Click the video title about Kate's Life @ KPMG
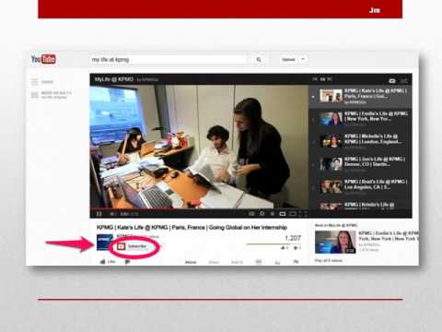The image size is (442, 332). 192,228
